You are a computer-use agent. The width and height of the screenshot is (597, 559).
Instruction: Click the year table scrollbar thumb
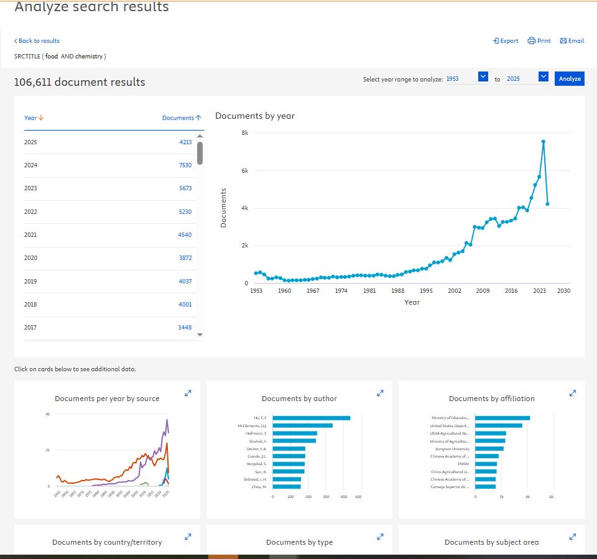[x=200, y=153]
